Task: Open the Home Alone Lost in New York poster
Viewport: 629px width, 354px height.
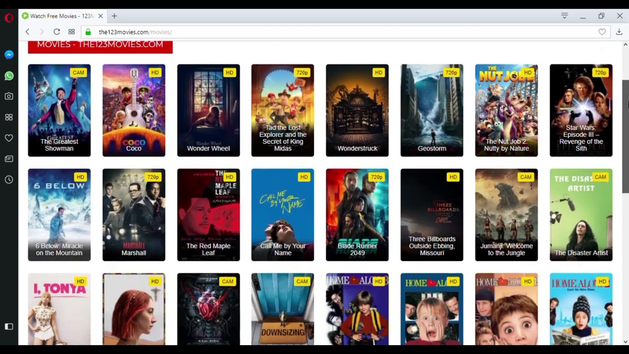Action: [x=581, y=309]
